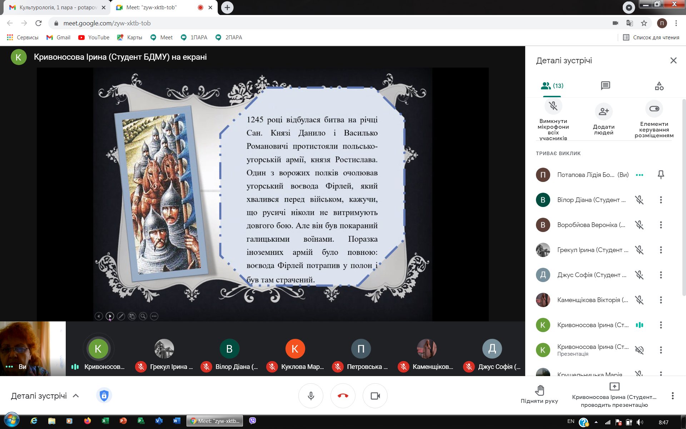Mute microphone of Воробйова Вероніка
This screenshot has height=429, width=686.
pyautogui.click(x=640, y=225)
